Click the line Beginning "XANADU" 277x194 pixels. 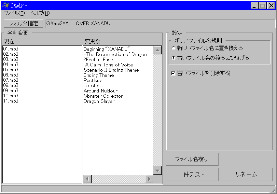click(107, 49)
